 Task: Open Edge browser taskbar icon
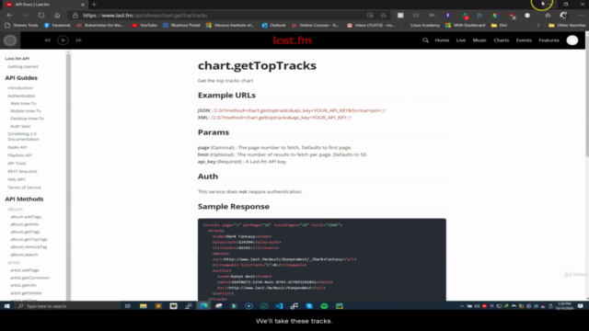tap(203, 306)
